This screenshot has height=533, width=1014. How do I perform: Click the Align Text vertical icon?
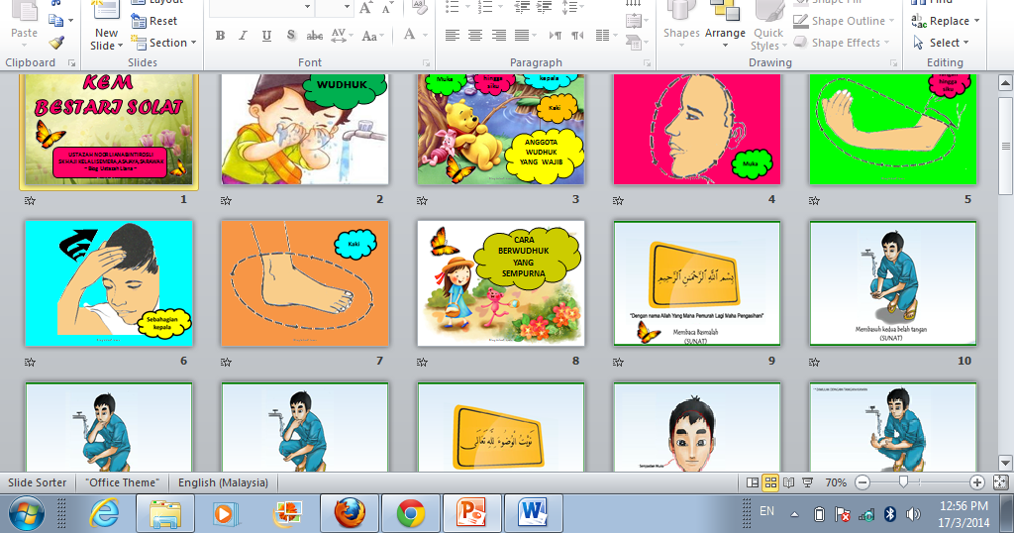635,21
